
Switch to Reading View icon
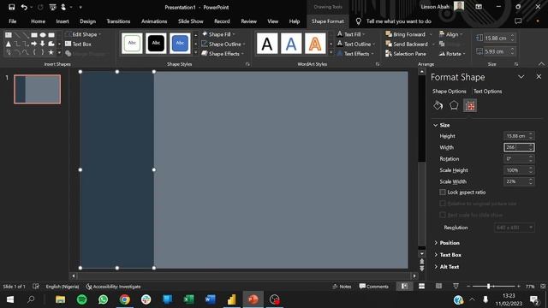[438, 287]
